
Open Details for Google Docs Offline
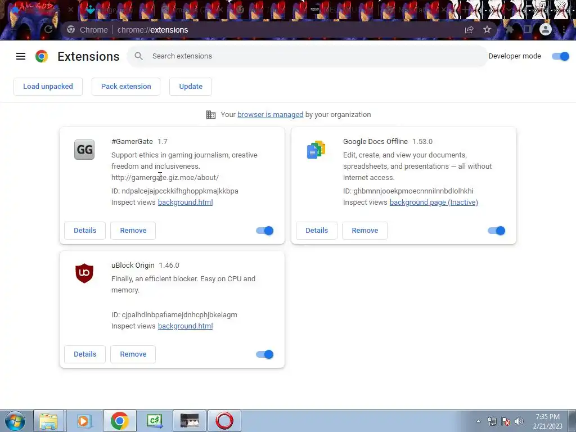click(x=317, y=231)
